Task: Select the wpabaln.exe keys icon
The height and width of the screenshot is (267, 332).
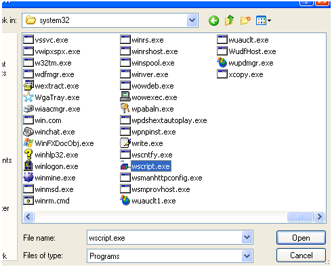Action: point(125,109)
